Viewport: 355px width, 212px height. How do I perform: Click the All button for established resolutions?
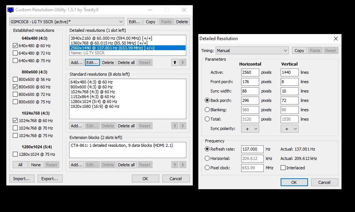pyautogui.click(x=20, y=165)
